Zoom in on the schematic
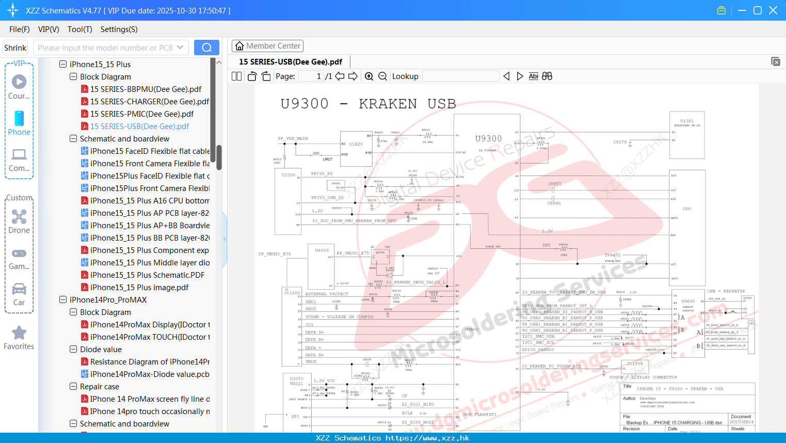Viewport: 786px width, 443px height. click(x=369, y=76)
